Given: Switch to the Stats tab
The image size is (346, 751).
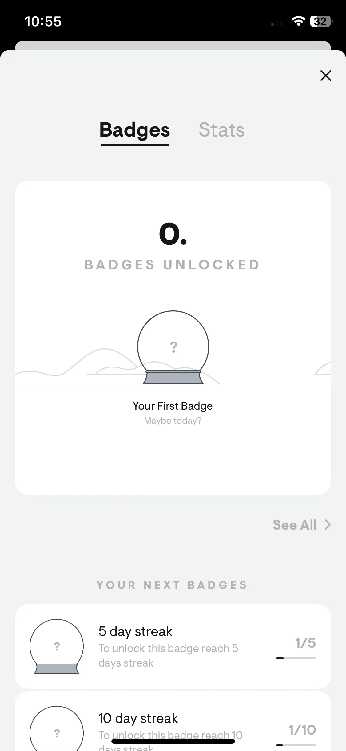Looking at the screenshot, I should 221,130.
